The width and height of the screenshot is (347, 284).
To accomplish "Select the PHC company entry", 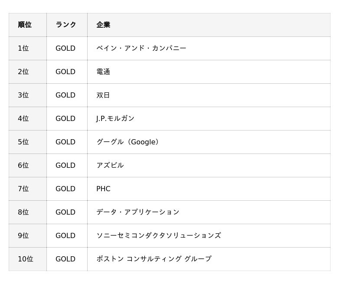I will 103,189.
